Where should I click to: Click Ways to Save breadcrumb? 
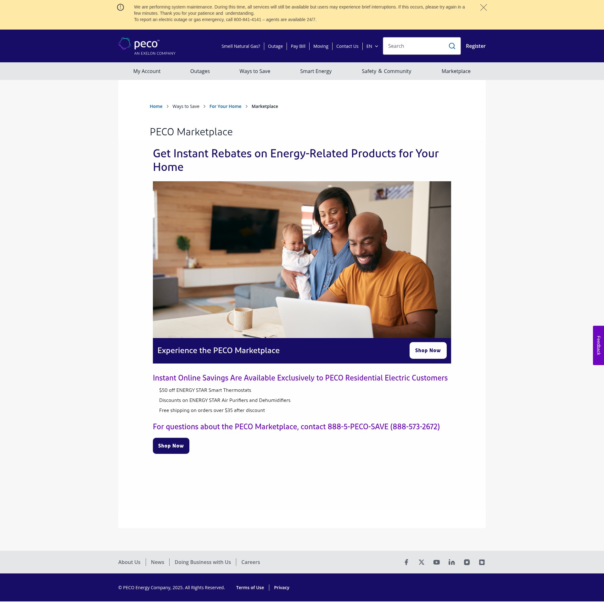186,106
